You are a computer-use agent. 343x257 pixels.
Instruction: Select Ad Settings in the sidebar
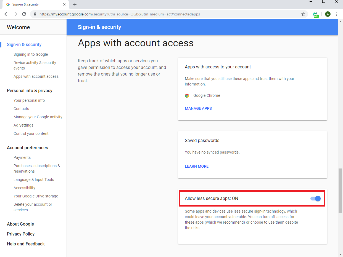(x=23, y=125)
